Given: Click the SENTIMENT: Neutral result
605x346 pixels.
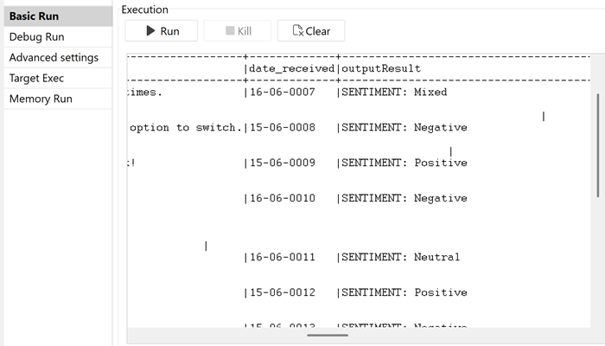Looking at the screenshot, I should pos(400,258).
